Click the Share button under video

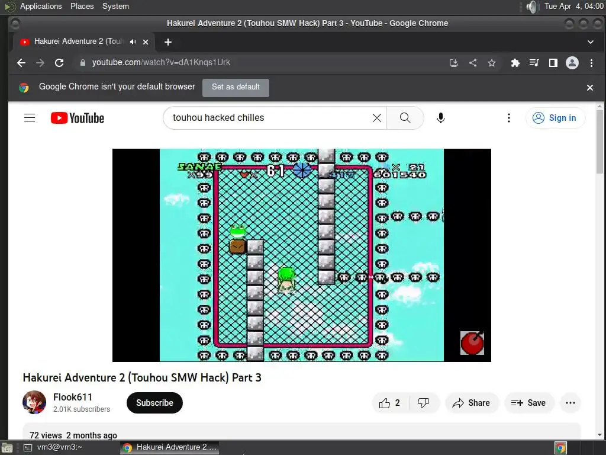(x=472, y=403)
